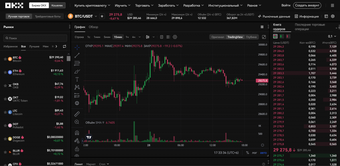Open chart time settings gear icon
The width and height of the screenshot is (340, 166).
[x=263, y=145]
